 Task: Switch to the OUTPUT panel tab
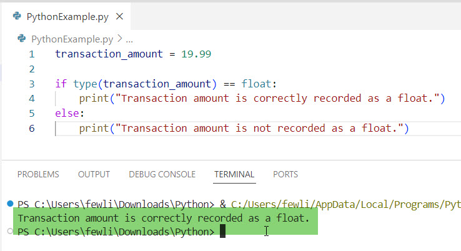(x=94, y=174)
